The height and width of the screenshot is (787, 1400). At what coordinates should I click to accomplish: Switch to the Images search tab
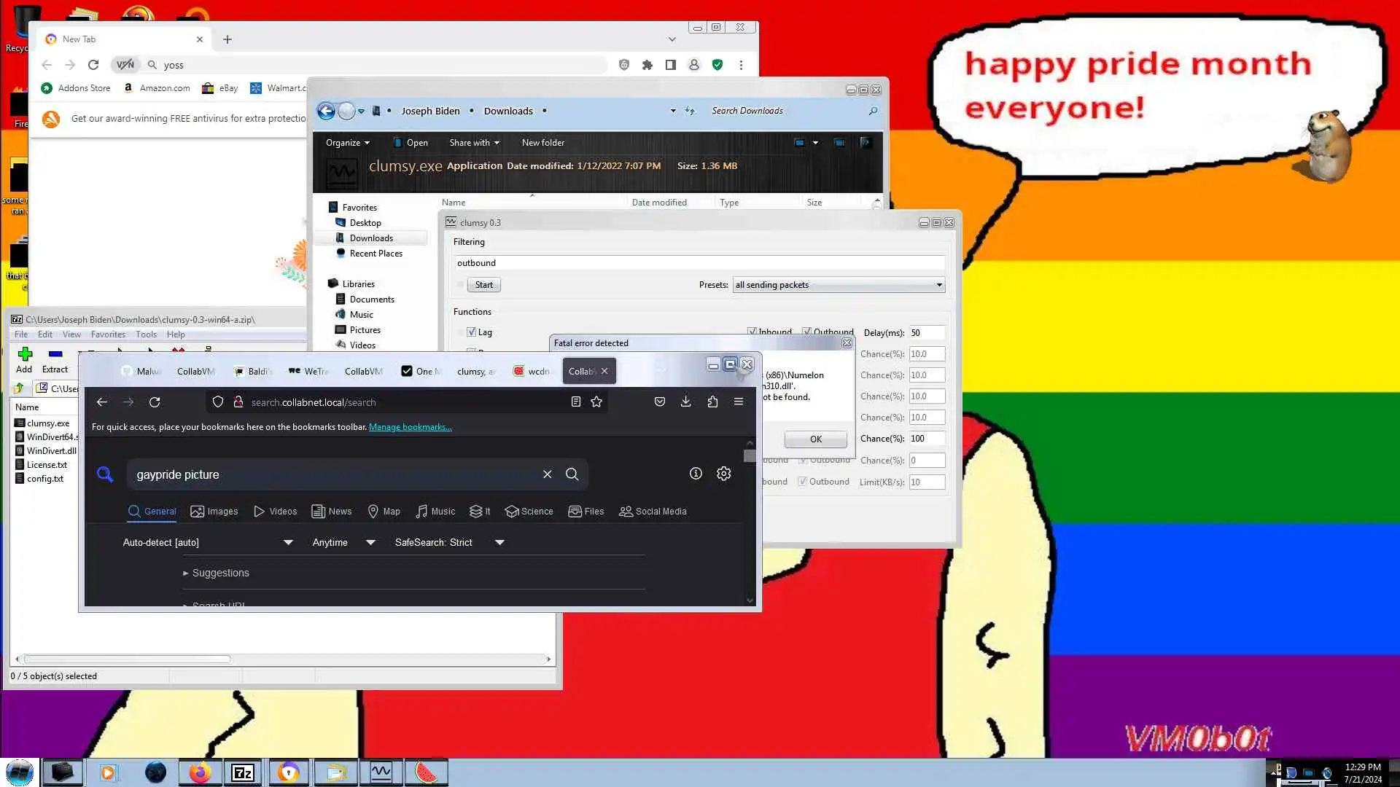214,512
